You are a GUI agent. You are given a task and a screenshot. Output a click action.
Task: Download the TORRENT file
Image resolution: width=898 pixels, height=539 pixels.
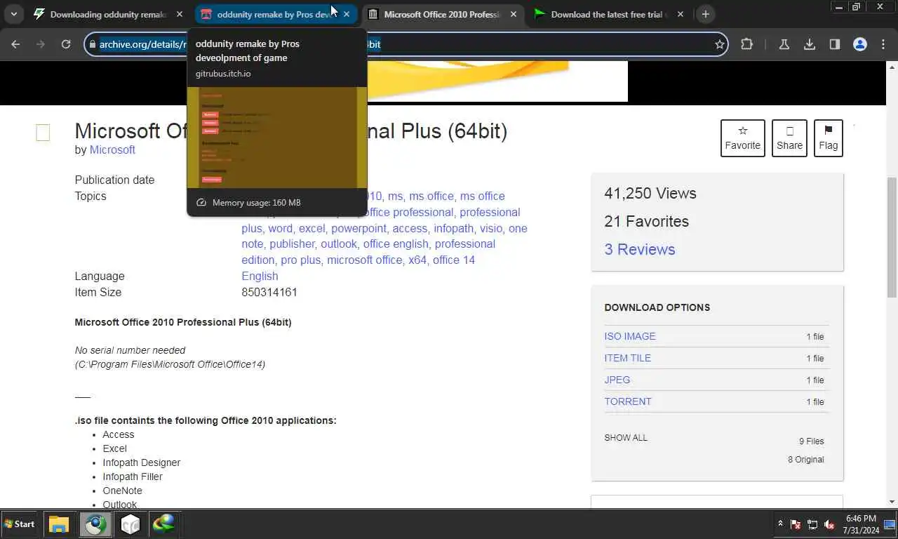coord(628,401)
